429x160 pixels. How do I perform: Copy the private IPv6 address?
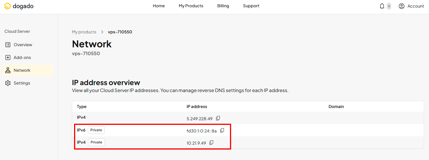click(222, 130)
